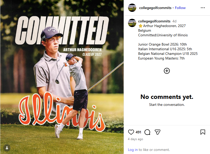
Task: Click collegegolfcommits username in the caption
Action: pos(154,21)
